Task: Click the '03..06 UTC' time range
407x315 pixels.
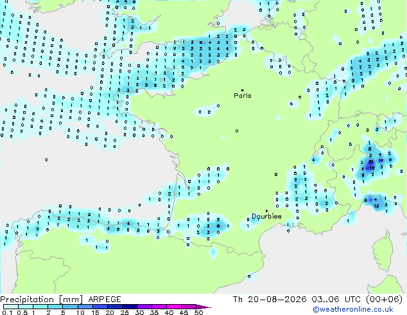Action: pos(336,300)
